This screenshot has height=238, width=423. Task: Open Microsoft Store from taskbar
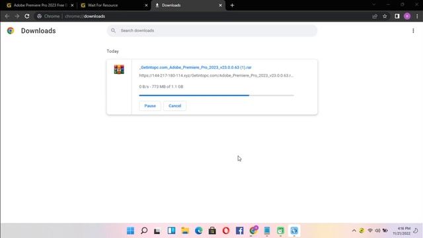[x=212, y=231]
